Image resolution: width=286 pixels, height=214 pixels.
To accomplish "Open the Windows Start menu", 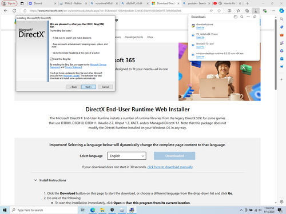I will (5, 210).
